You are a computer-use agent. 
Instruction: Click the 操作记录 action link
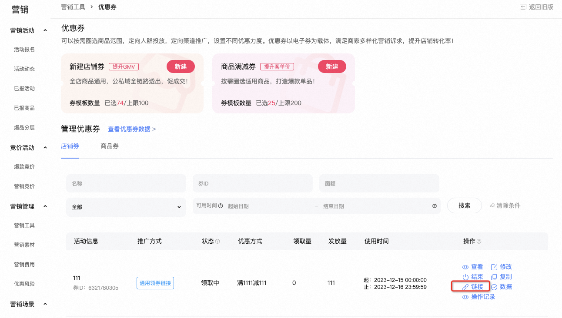pyautogui.click(x=483, y=297)
